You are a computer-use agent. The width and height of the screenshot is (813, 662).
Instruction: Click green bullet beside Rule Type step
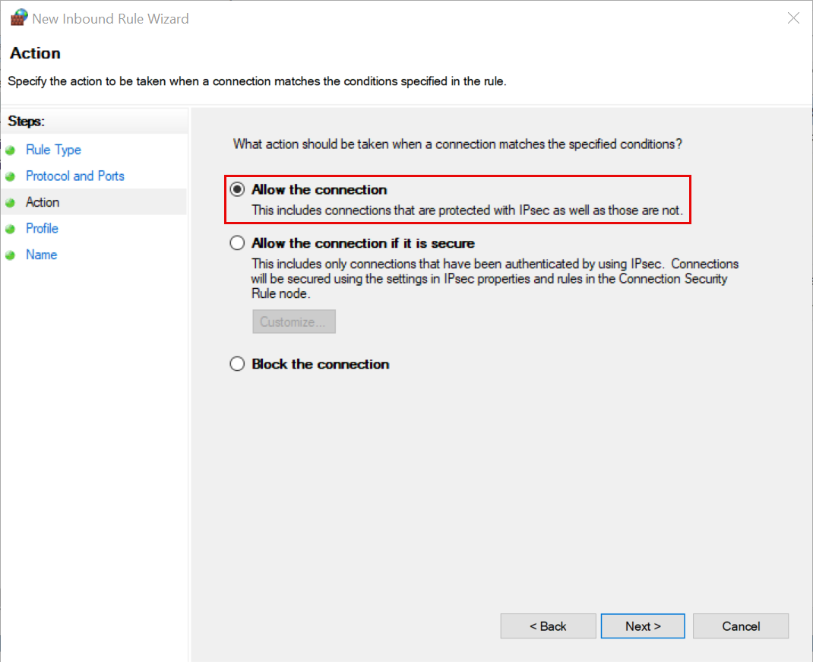(x=11, y=150)
